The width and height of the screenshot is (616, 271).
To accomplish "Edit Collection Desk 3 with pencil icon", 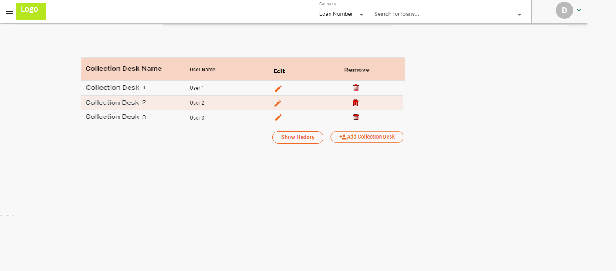I will tap(278, 117).
